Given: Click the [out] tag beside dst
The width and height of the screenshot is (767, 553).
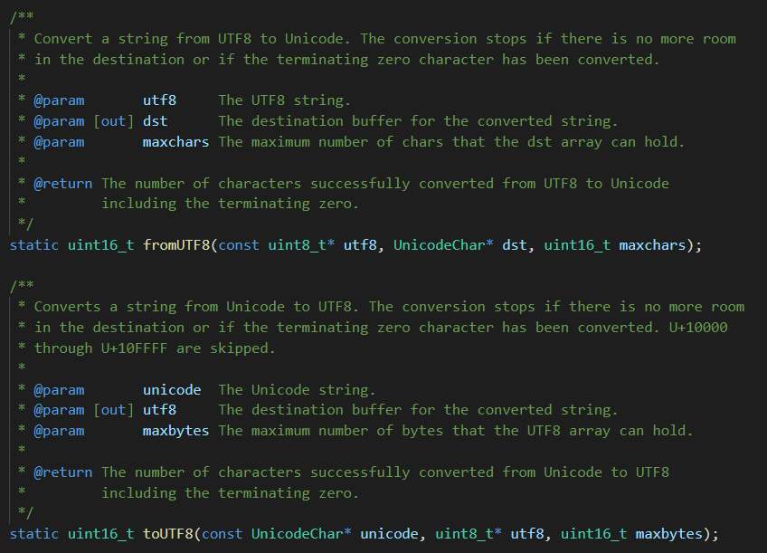Looking at the screenshot, I should click(x=113, y=120).
